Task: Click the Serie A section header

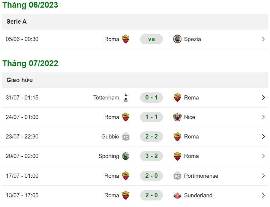Action: [x=16, y=22]
